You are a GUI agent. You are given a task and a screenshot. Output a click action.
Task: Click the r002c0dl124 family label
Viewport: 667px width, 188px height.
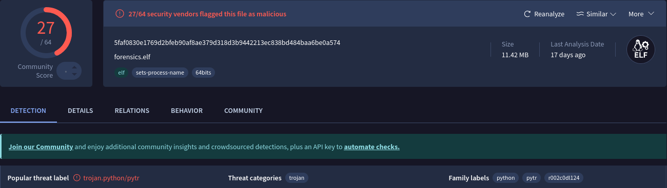[564, 178]
